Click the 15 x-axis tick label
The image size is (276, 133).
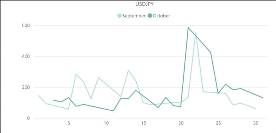coord(144,124)
